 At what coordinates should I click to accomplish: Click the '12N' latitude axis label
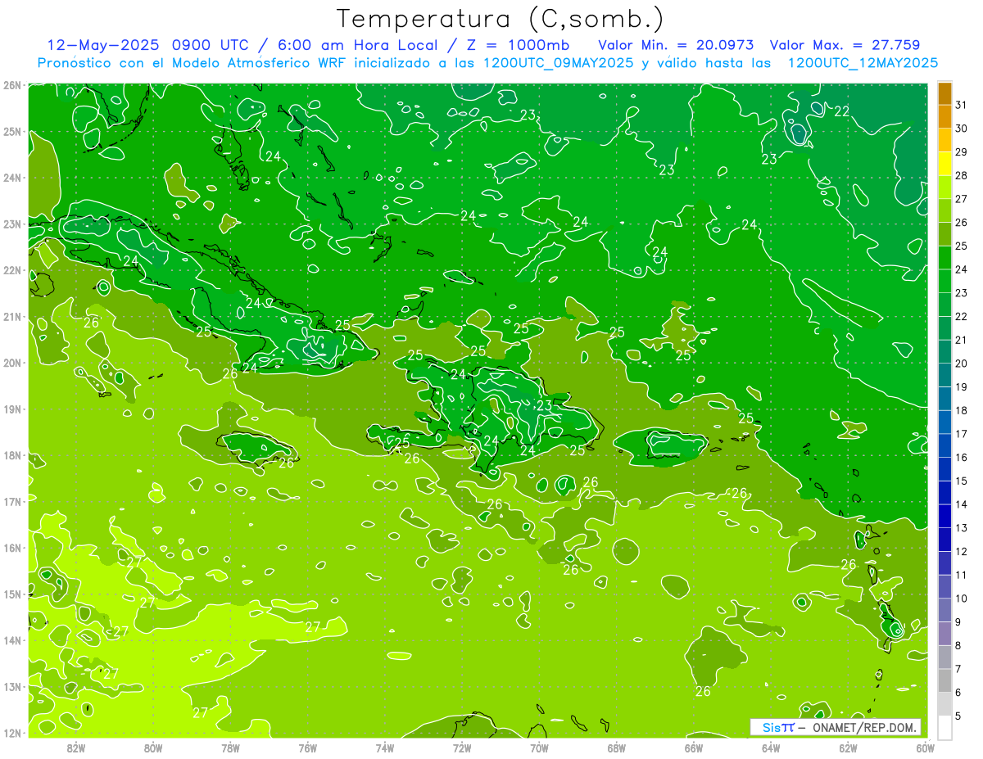point(12,733)
